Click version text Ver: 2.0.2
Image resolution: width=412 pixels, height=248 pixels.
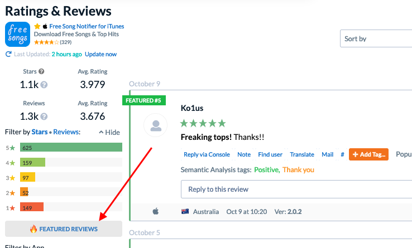tap(288, 212)
